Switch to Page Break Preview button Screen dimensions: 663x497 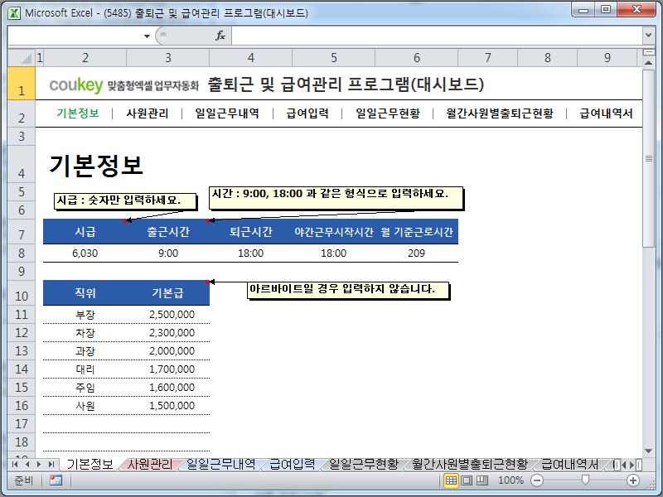482,480
